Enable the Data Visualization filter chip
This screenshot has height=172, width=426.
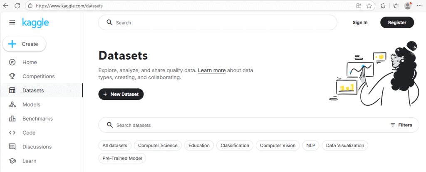coord(345,145)
